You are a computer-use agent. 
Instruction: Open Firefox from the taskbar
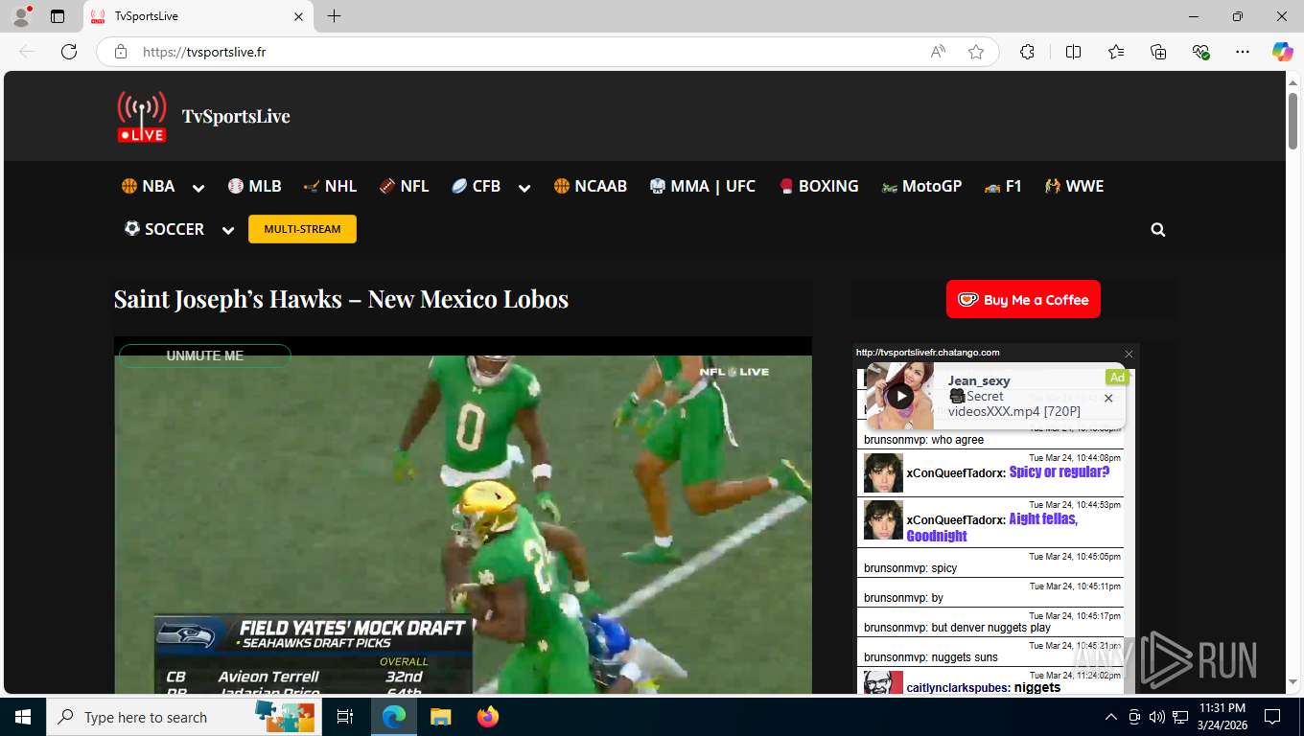tap(488, 717)
